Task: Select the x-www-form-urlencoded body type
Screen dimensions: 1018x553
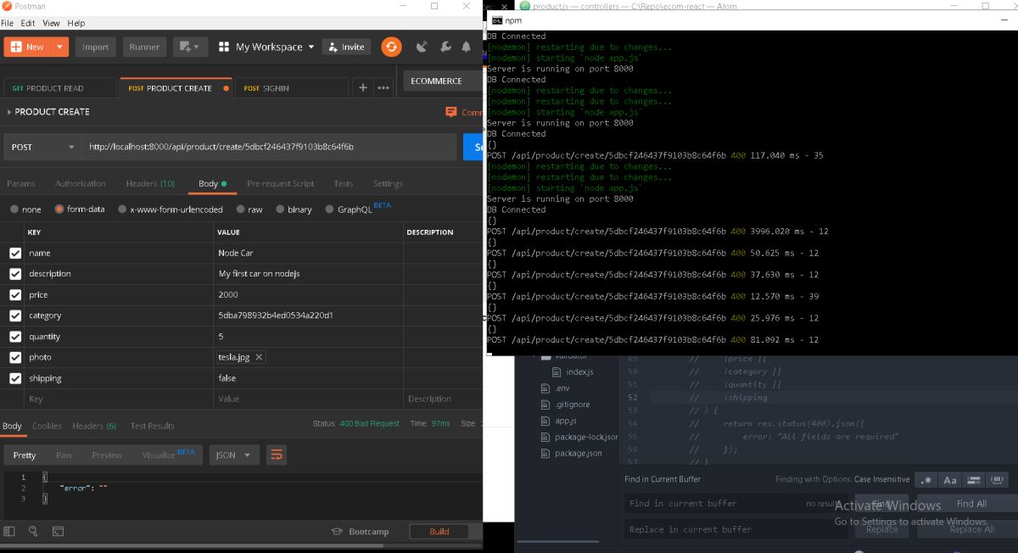Action: point(123,209)
